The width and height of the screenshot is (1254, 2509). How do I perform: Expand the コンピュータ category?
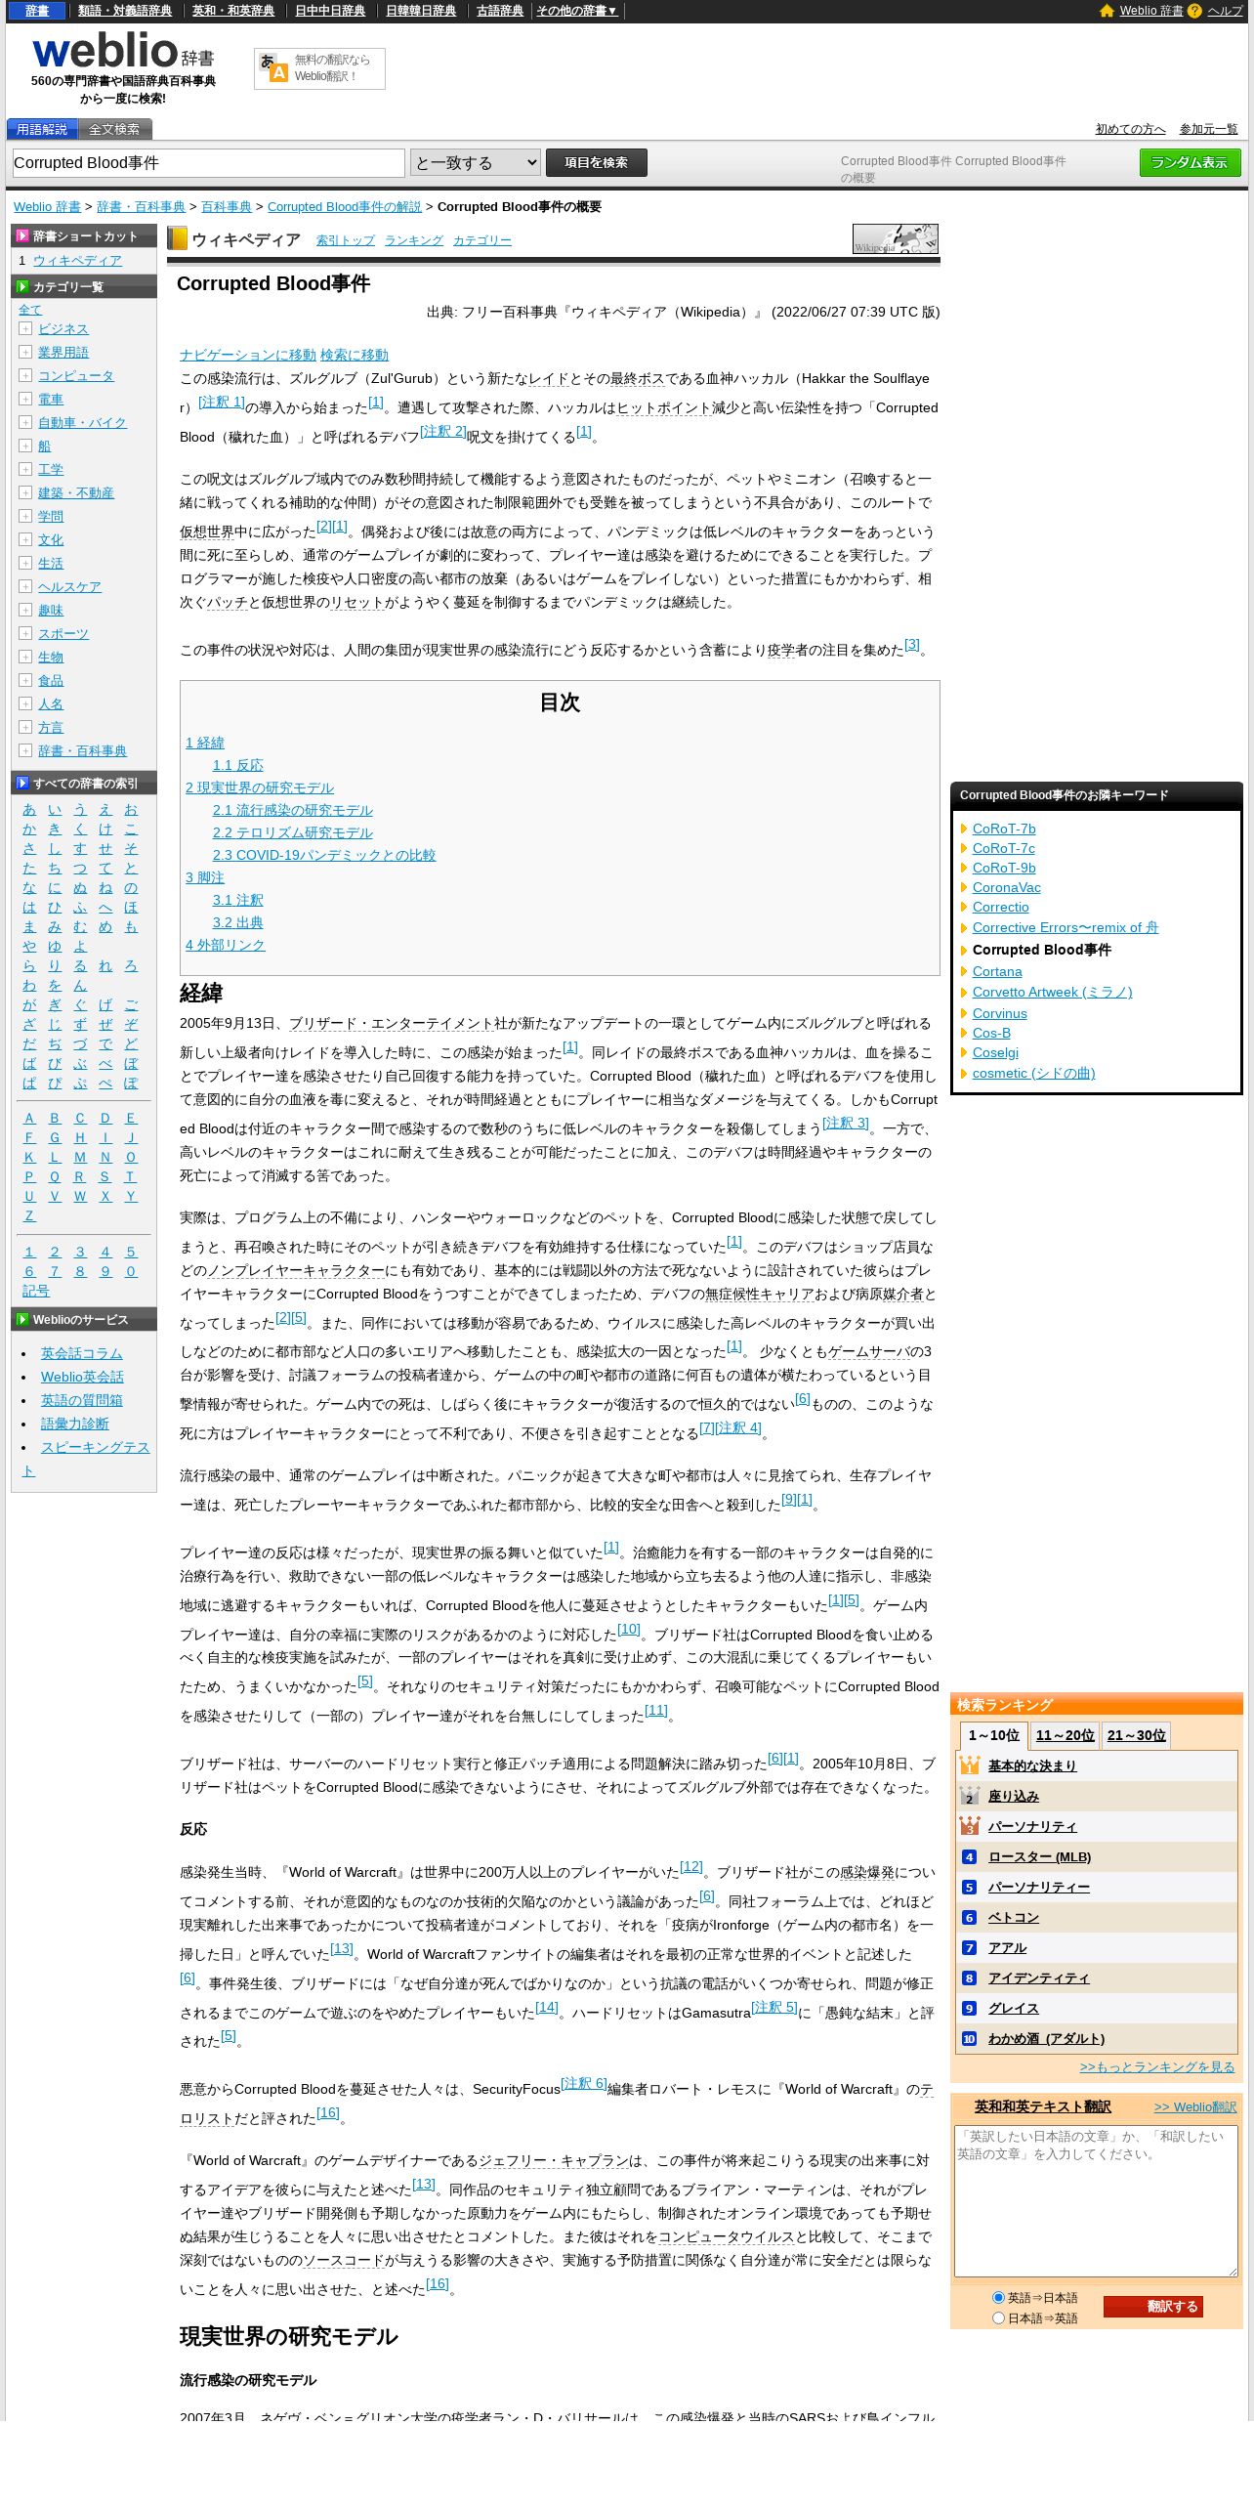tap(25, 375)
